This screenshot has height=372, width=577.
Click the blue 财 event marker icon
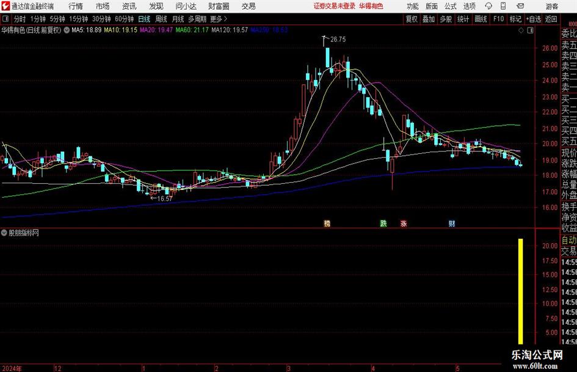click(x=451, y=223)
